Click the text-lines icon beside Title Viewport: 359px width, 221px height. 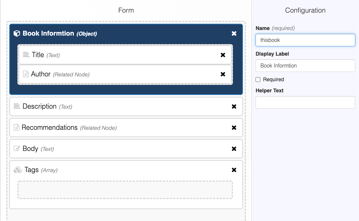pos(26,55)
